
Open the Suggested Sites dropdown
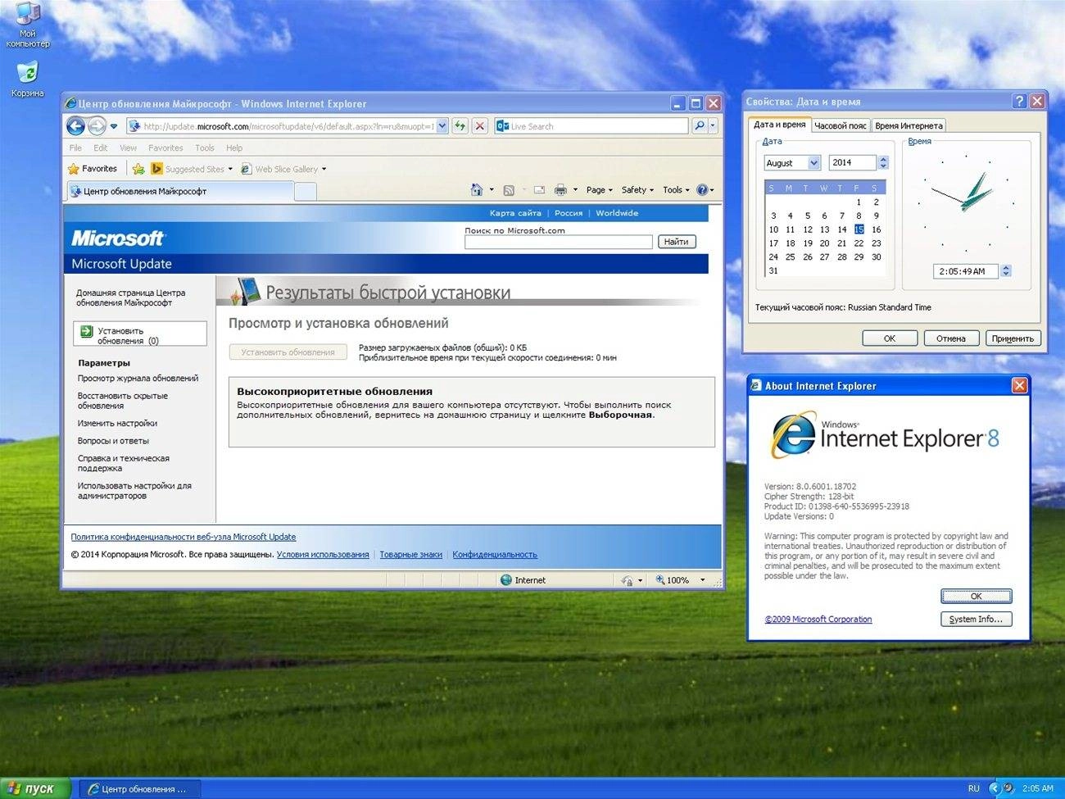(x=193, y=169)
